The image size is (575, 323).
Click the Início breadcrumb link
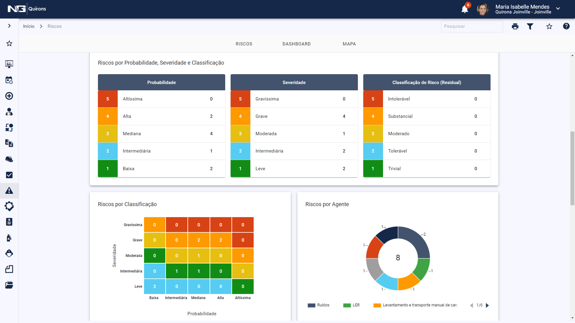[29, 26]
